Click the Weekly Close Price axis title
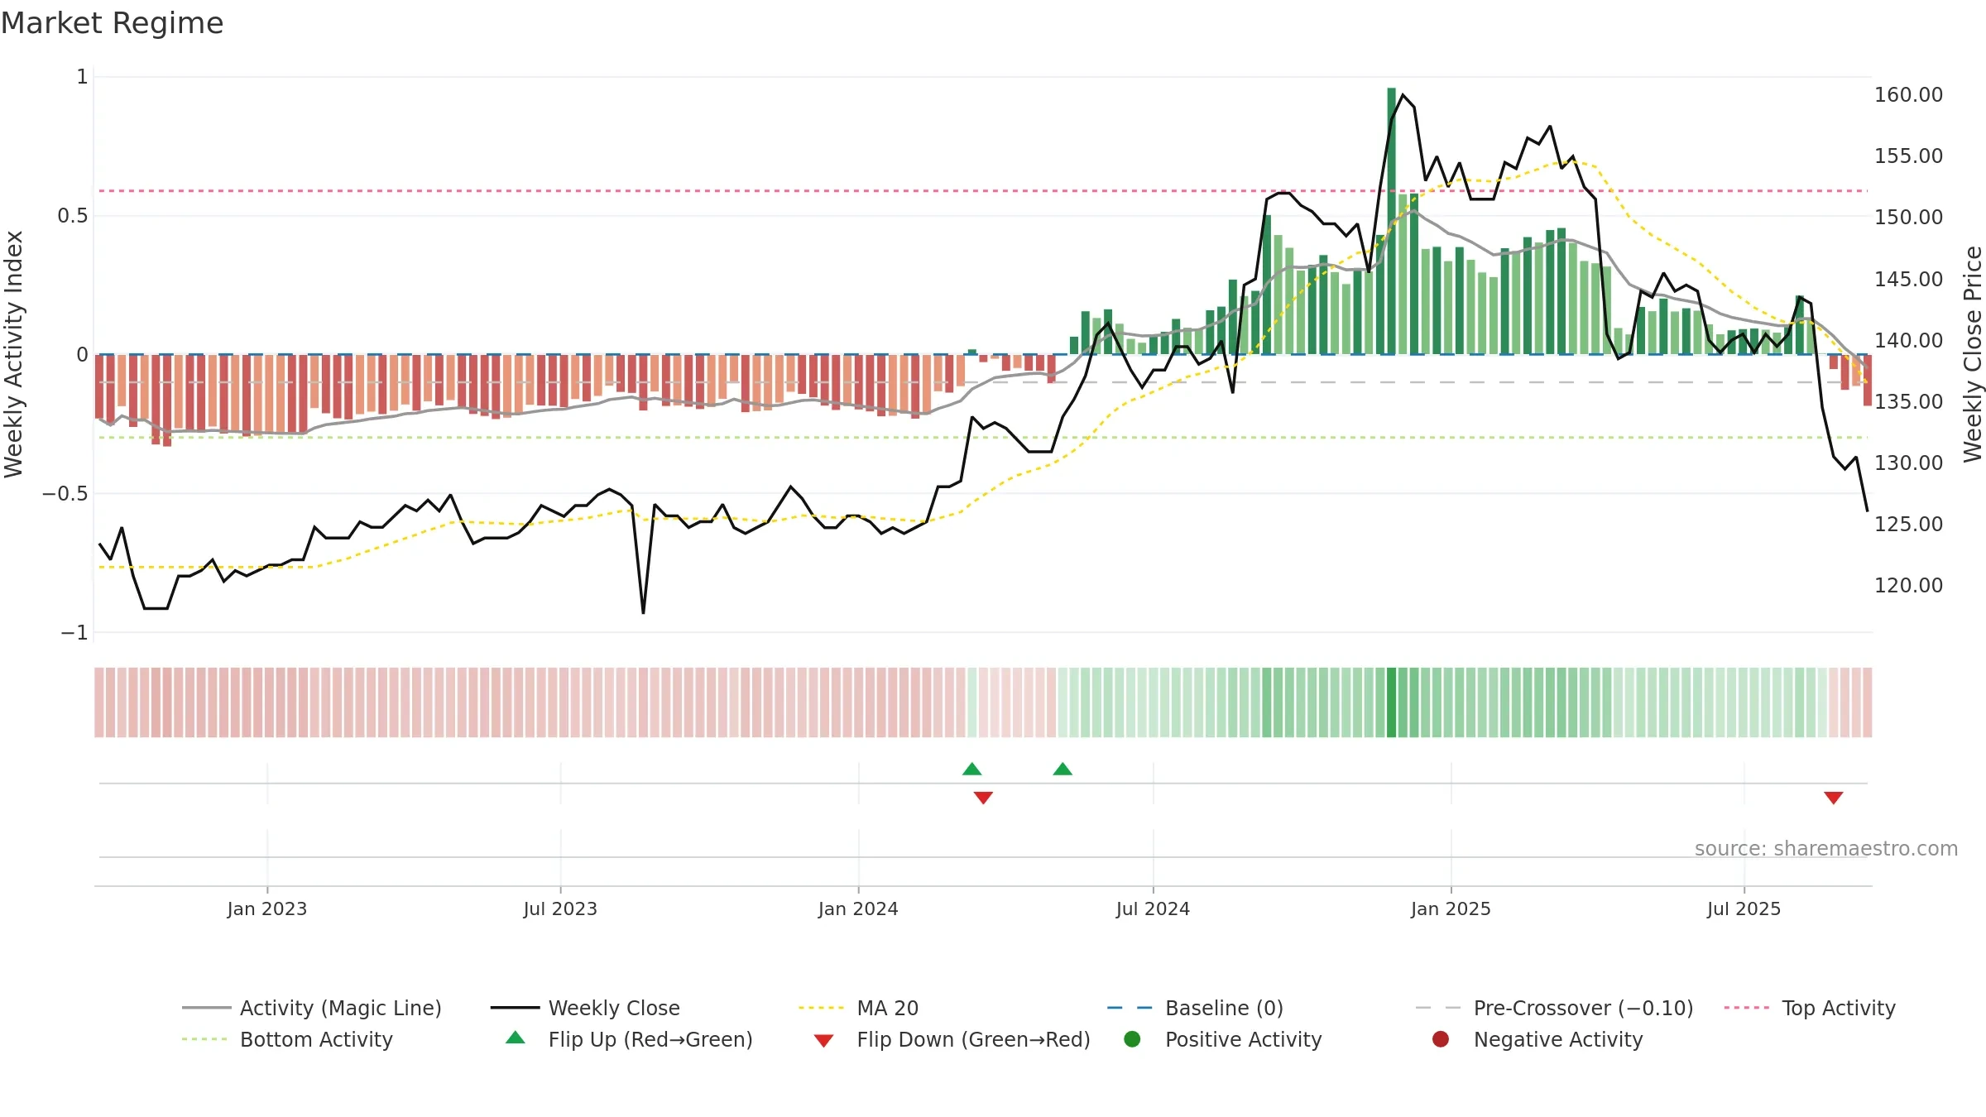The image size is (1986, 1117). 1973,354
